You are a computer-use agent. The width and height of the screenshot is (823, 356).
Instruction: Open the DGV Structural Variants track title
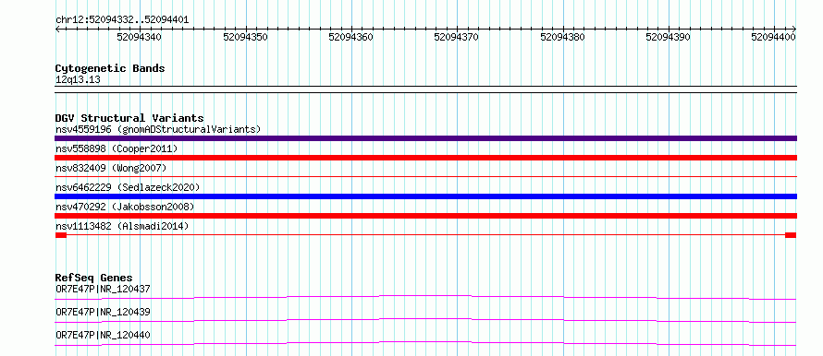(129, 118)
